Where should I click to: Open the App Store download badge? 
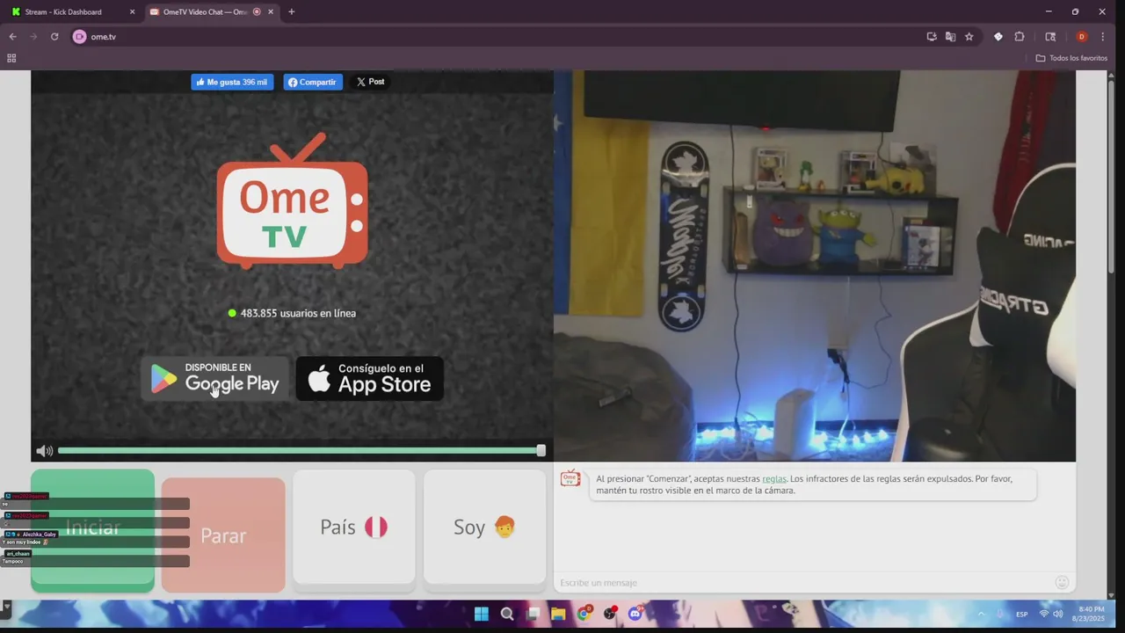pos(369,379)
